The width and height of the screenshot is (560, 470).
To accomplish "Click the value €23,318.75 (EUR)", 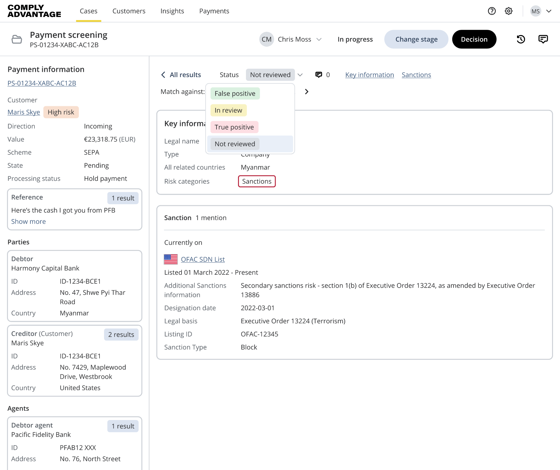I will point(110,139).
